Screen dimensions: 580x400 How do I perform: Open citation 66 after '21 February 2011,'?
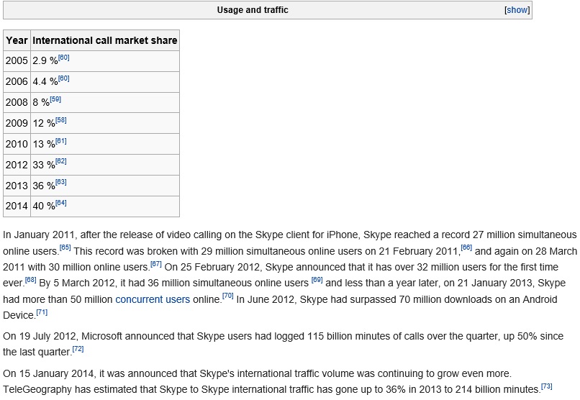click(x=466, y=247)
